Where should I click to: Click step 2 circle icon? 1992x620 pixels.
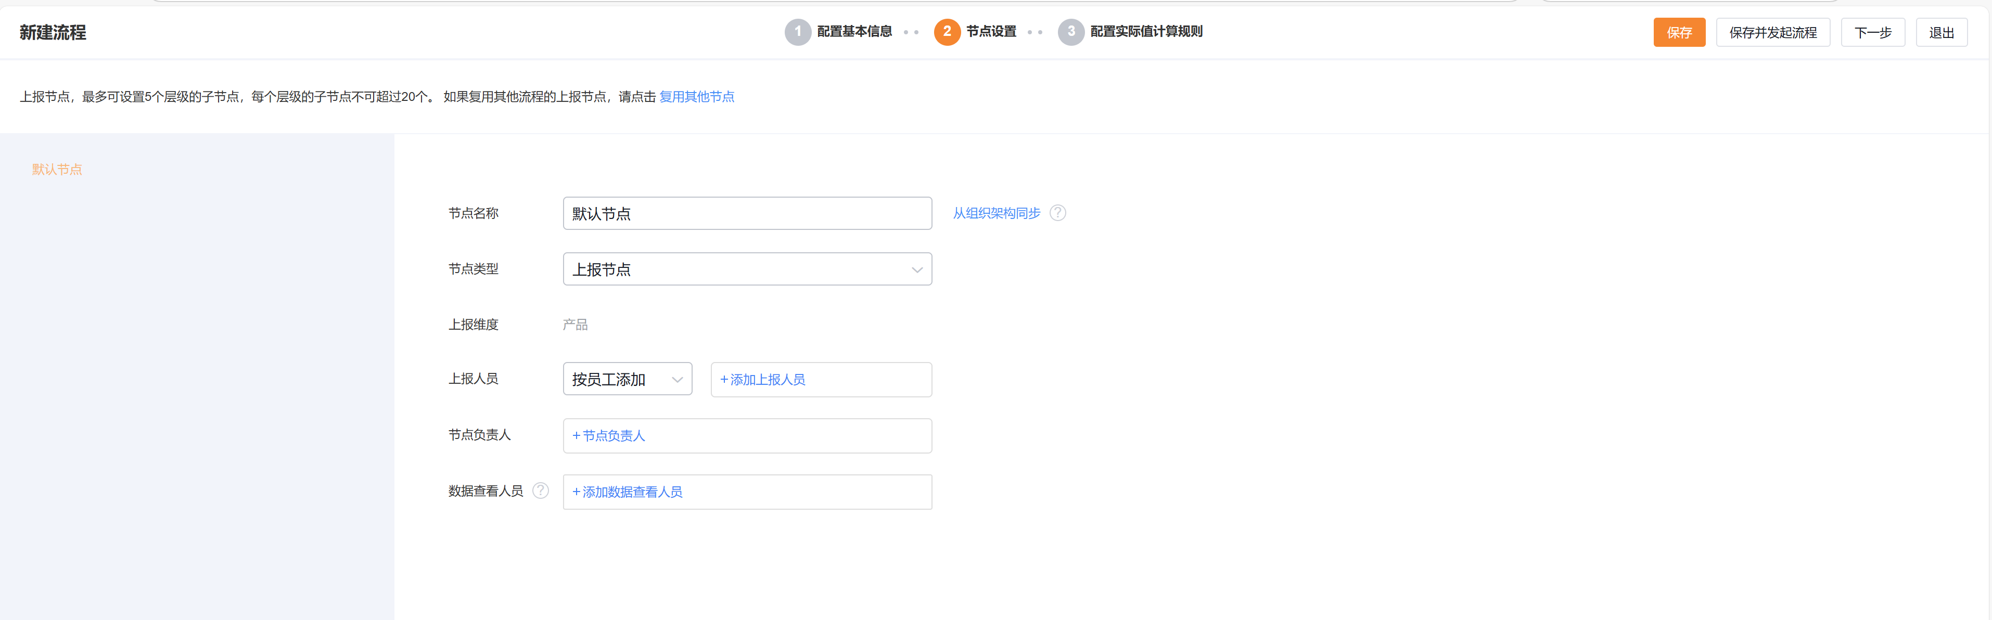(x=947, y=32)
